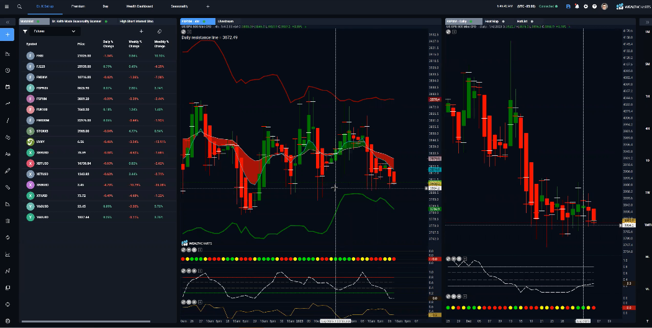The height and width of the screenshot is (328, 652).
Task: Select the STOXX5 watchlist row
Action: (x=99, y=131)
